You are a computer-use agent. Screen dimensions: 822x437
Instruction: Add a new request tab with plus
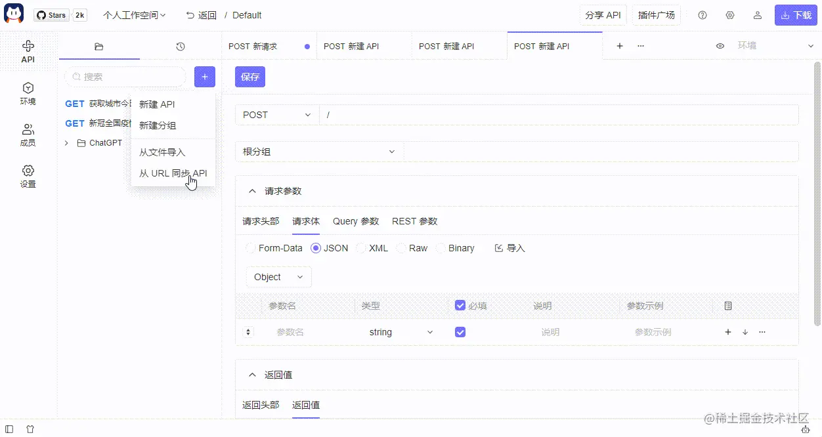(620, 46)
